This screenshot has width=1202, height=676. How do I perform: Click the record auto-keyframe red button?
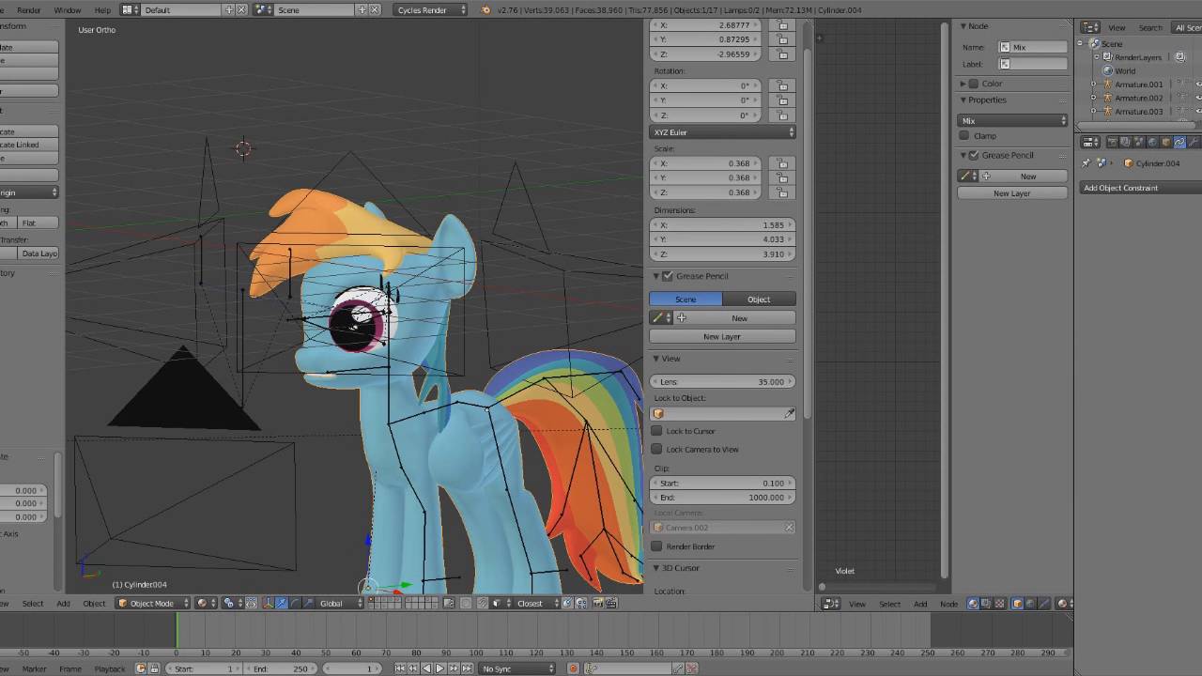click(573, 668)
